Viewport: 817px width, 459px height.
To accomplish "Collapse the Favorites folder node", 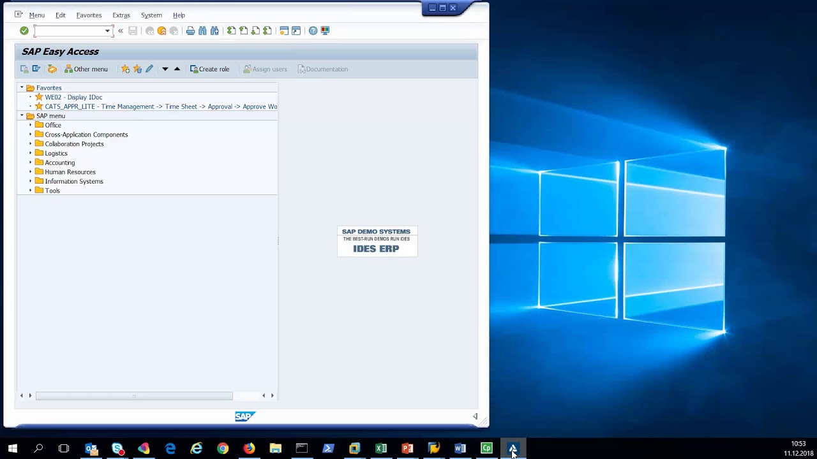I will (22, 88).
